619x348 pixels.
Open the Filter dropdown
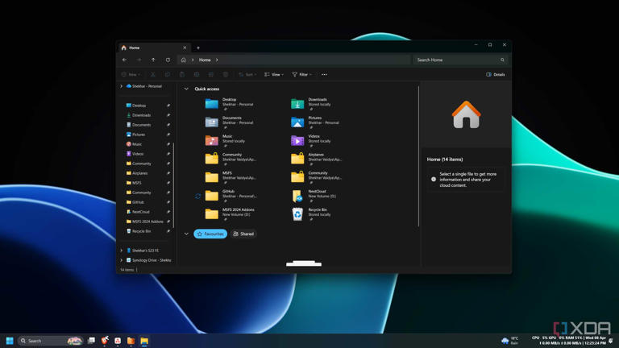(301, 74)
